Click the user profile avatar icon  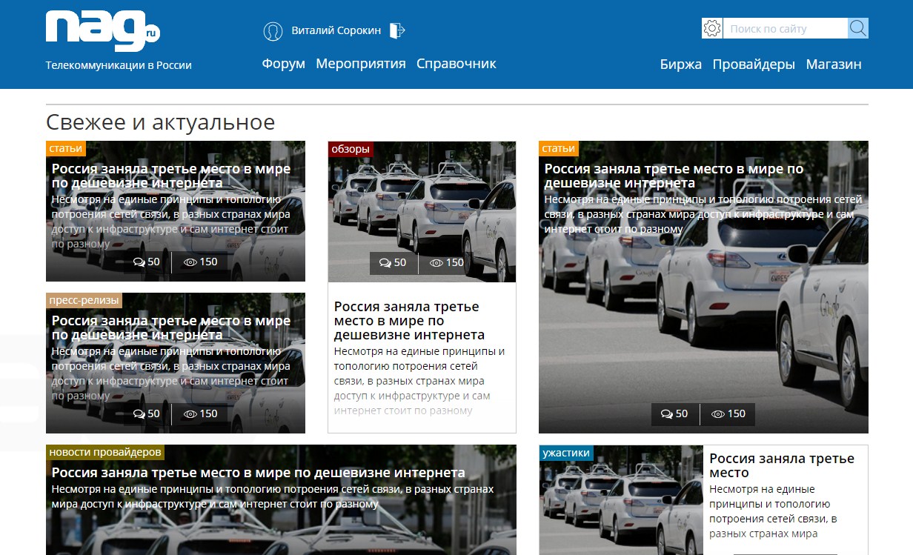[273, 31]
